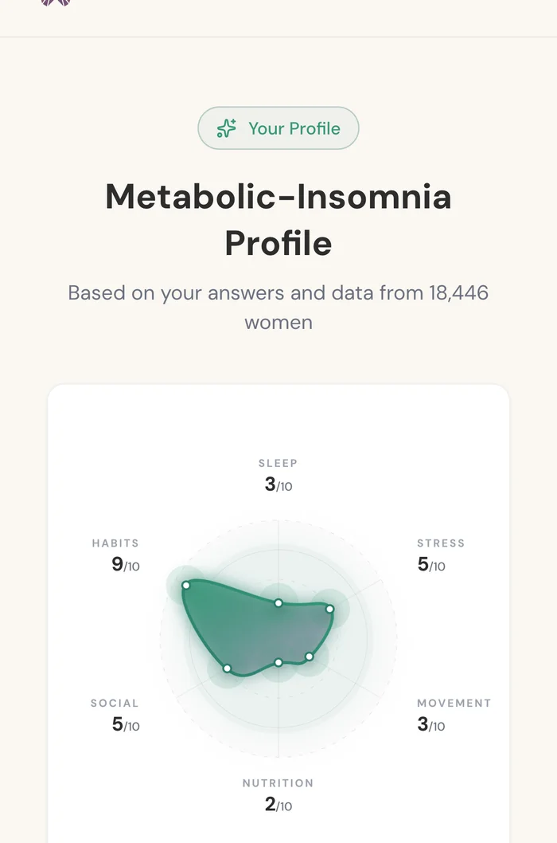Click the 2/10 score under Nutrition
This screenshot has height=843, width=557.
click(x=278, y=805)
